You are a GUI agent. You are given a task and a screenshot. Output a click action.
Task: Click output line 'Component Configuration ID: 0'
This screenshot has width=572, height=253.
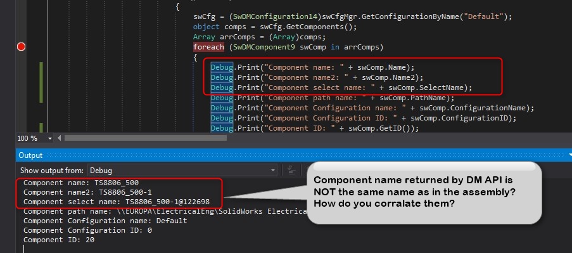point(87,230)
